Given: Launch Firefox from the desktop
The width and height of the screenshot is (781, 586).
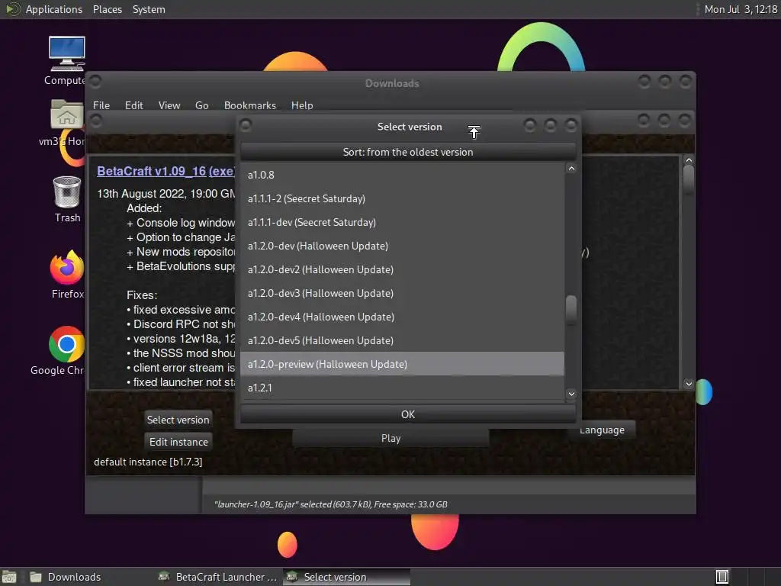Looking at the screenshot, I should tap(67, 268).
